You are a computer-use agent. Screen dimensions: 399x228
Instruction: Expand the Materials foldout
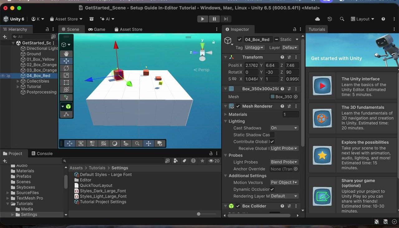point(225,114)
